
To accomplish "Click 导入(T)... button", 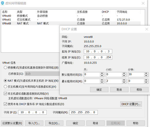I will (x=34, y=123).
